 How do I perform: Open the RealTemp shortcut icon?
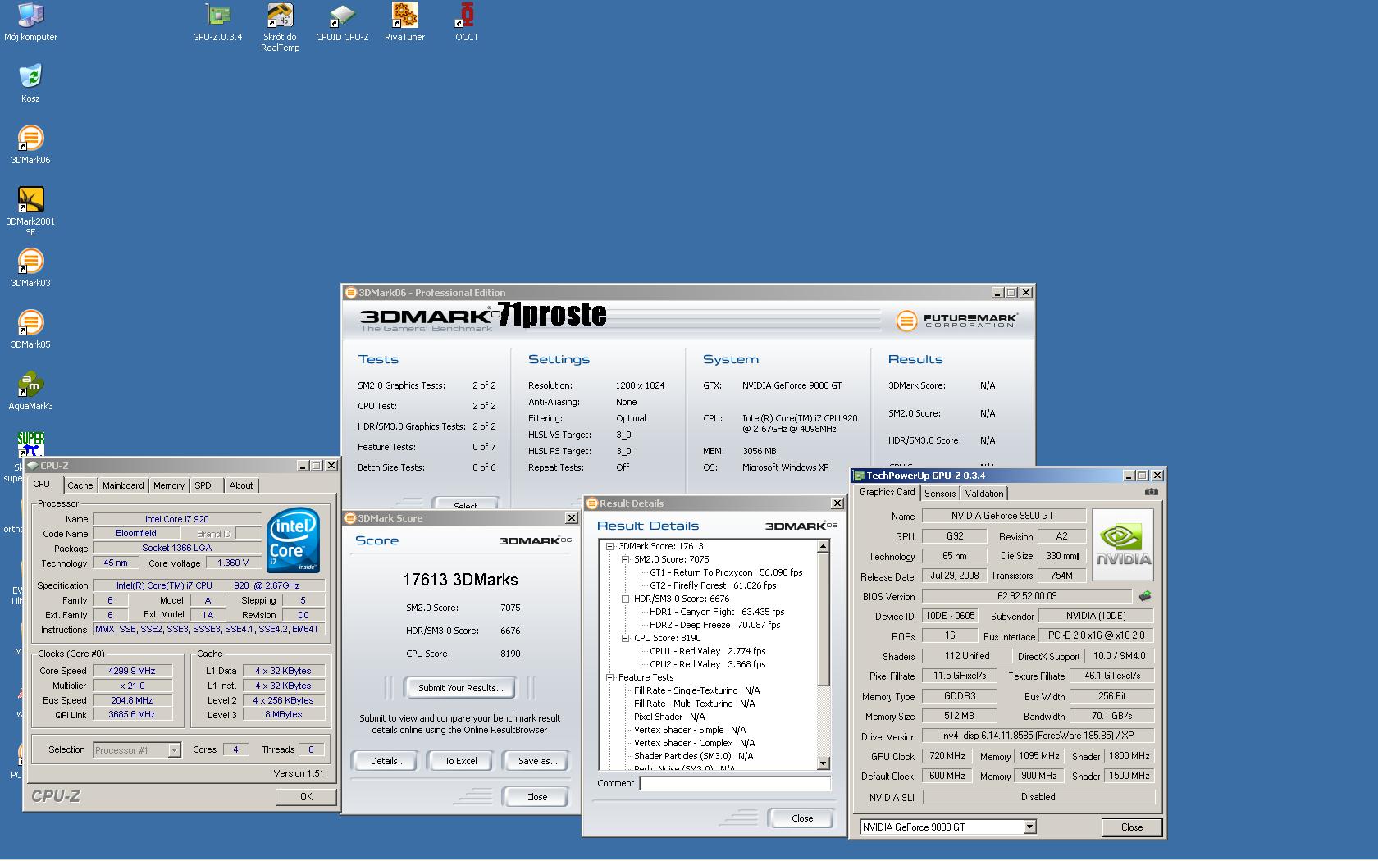280,27
